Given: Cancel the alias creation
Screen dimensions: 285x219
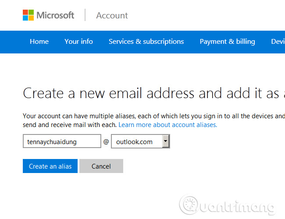Looking at the screenshot, I should (101, 166).
